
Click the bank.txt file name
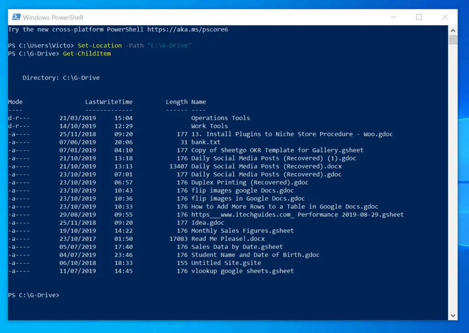(206, 142)
